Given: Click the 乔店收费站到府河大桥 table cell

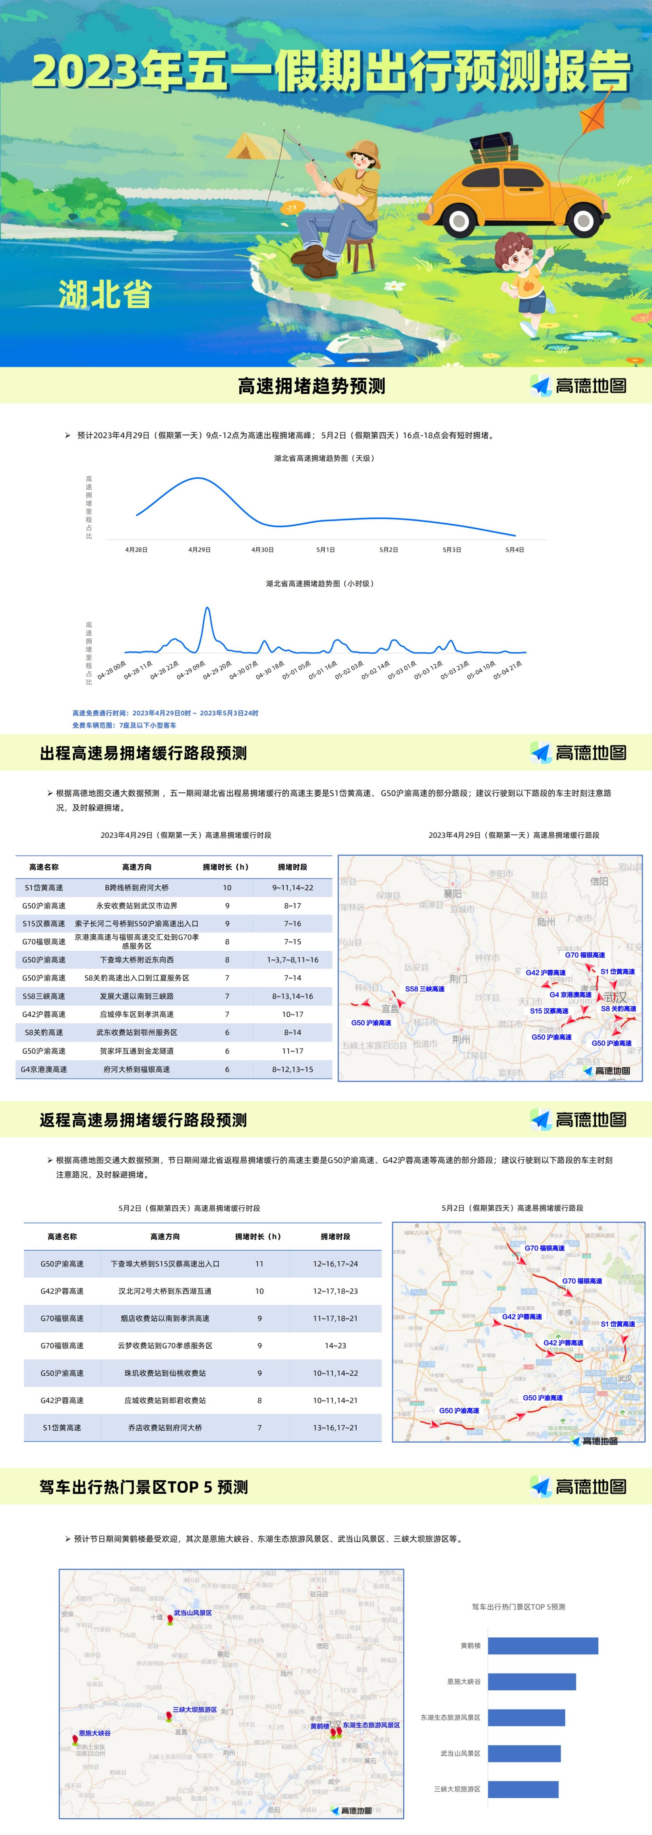Looking at the screenshot, I should click(x=165, y=1428).
